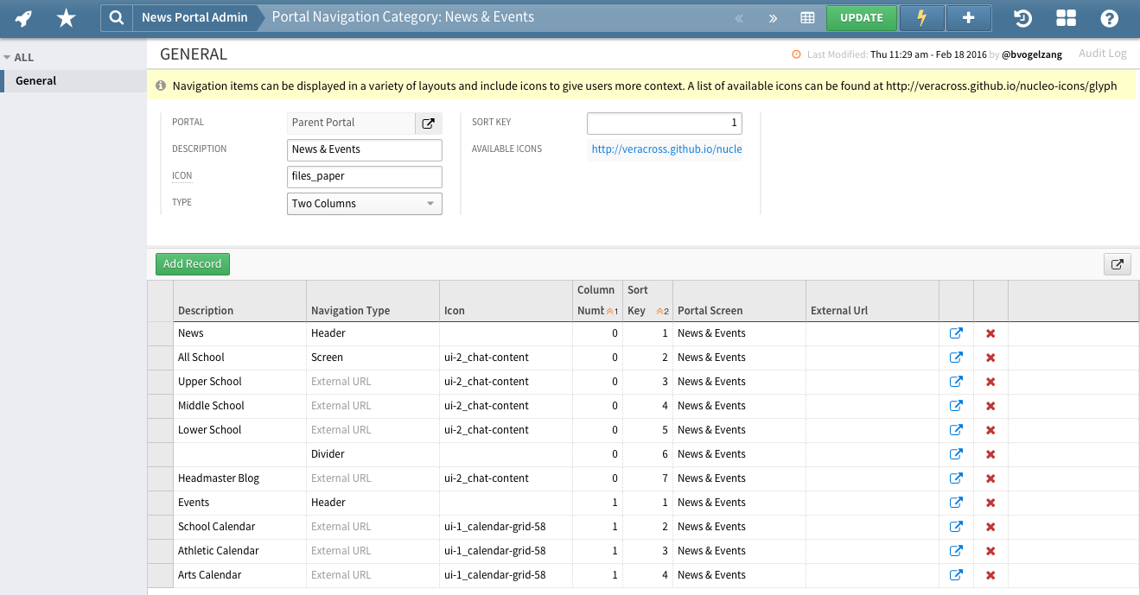Open favorites with the star icon
The image size is (1140, 595).
[66, 17]
